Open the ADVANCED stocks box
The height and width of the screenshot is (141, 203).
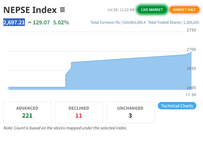(27, 113)
